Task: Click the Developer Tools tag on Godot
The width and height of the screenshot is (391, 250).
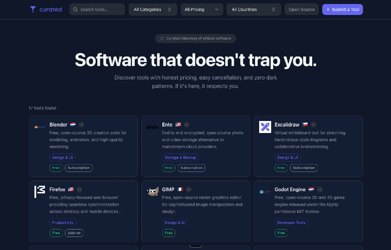Action: [x=291, y=222]
